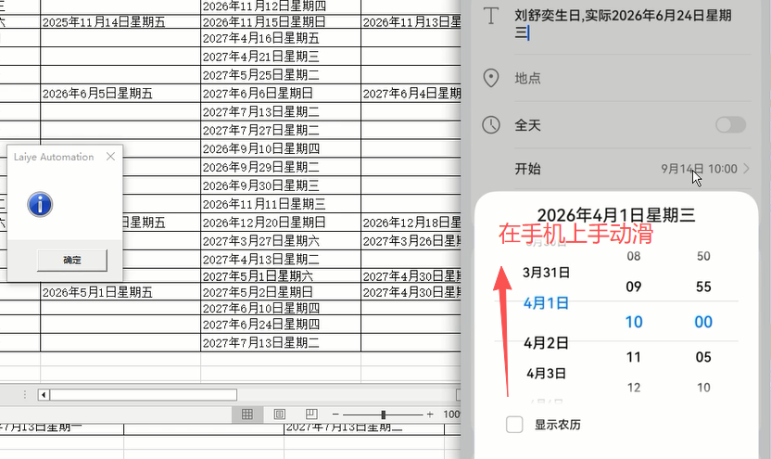The image size is (771, 459).
Task: Click Excel zoom out minus button
Action: click(x=335, y=414)
